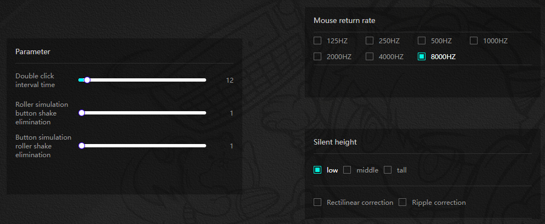Viewport: 545px width, 224px height.
Task: Select middle silent height
Action: tap(347, 170)
